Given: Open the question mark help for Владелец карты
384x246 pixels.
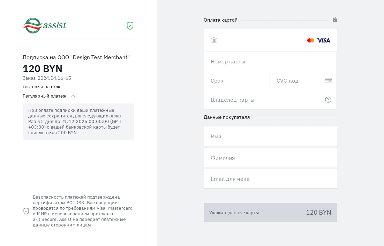Looking at the screenshot, I should pyautogui.click(x=328, y=100).
